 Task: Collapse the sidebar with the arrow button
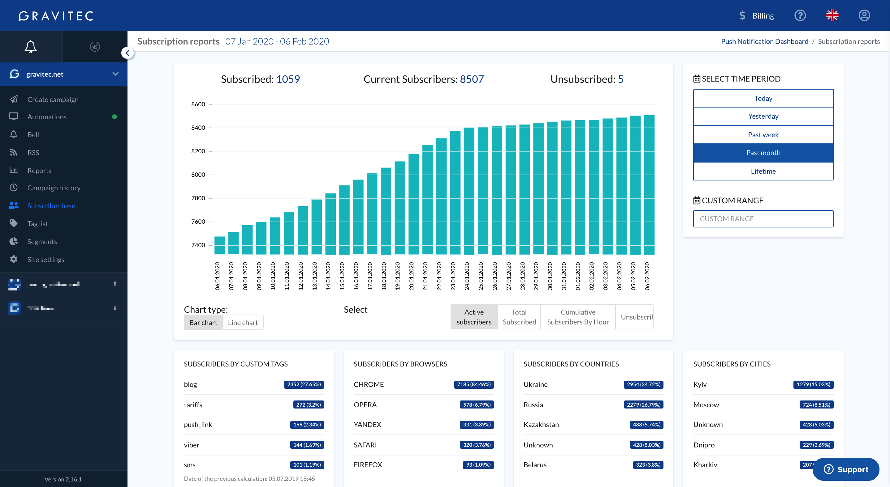point(127,53)
